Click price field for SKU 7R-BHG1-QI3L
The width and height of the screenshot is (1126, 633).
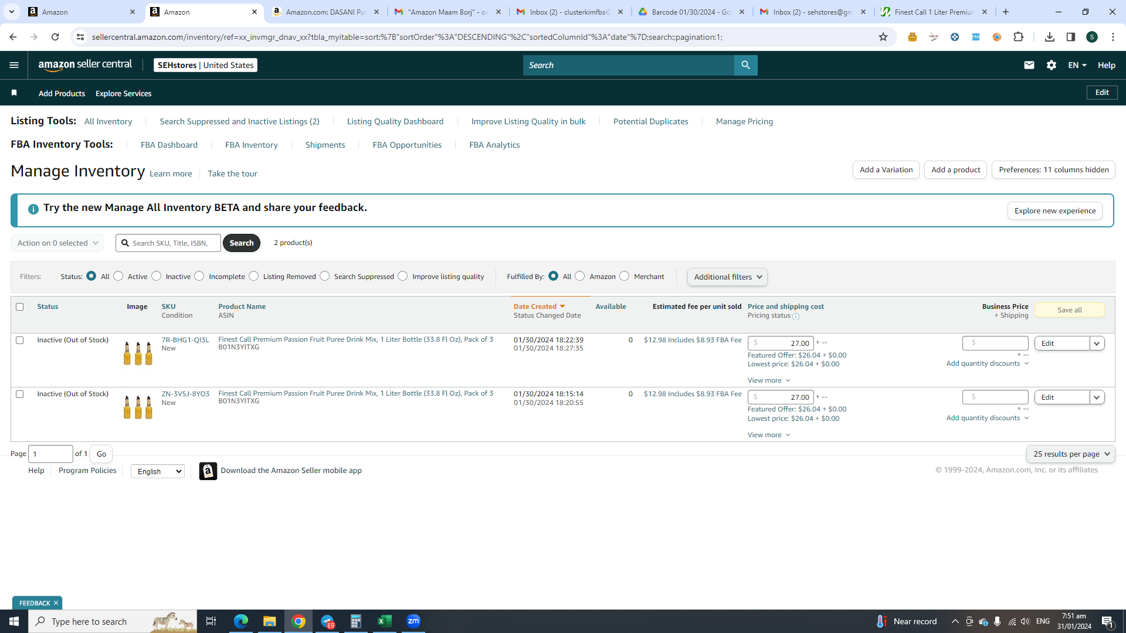(x=781, y=343)
